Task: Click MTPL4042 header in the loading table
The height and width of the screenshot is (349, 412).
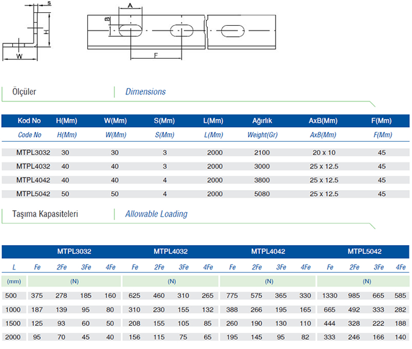Action: tap(268, 251)
